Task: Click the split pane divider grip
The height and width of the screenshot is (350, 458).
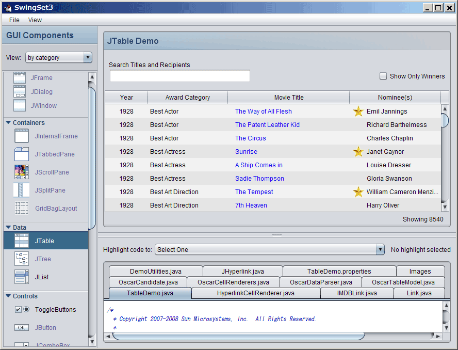Action: [277, 234]
